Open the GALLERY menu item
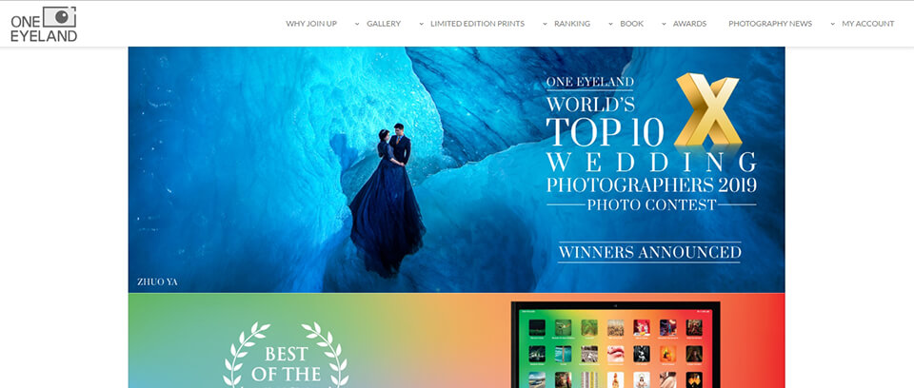The width and height of the screenshot is (914, 388). [x=384, y=24]
